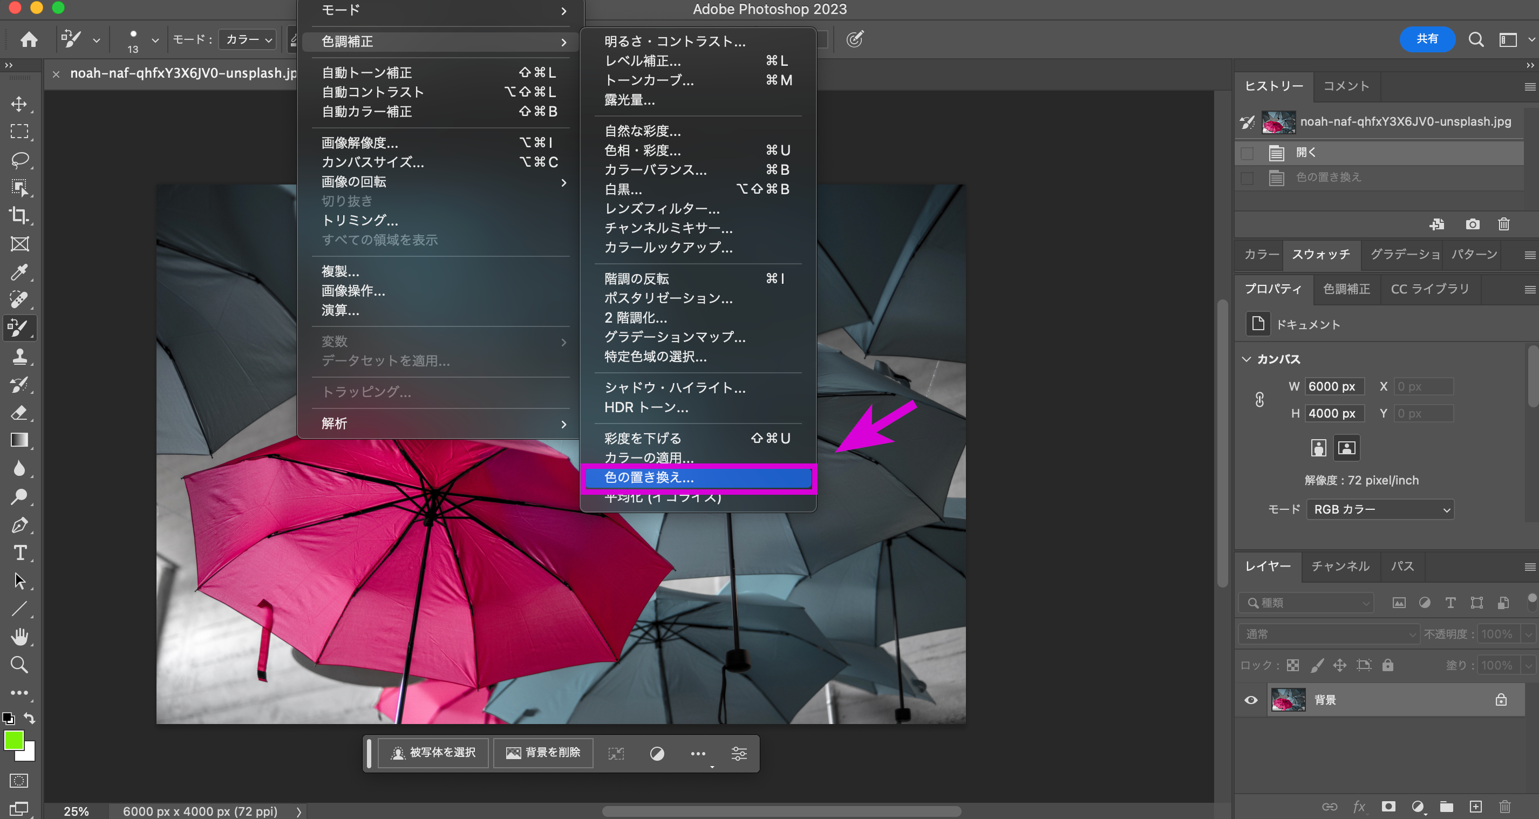Hide the 背景 layer eye icon
This screenshot has width=1539, height=819.
pyautogui.click(x=1250, y=700)
